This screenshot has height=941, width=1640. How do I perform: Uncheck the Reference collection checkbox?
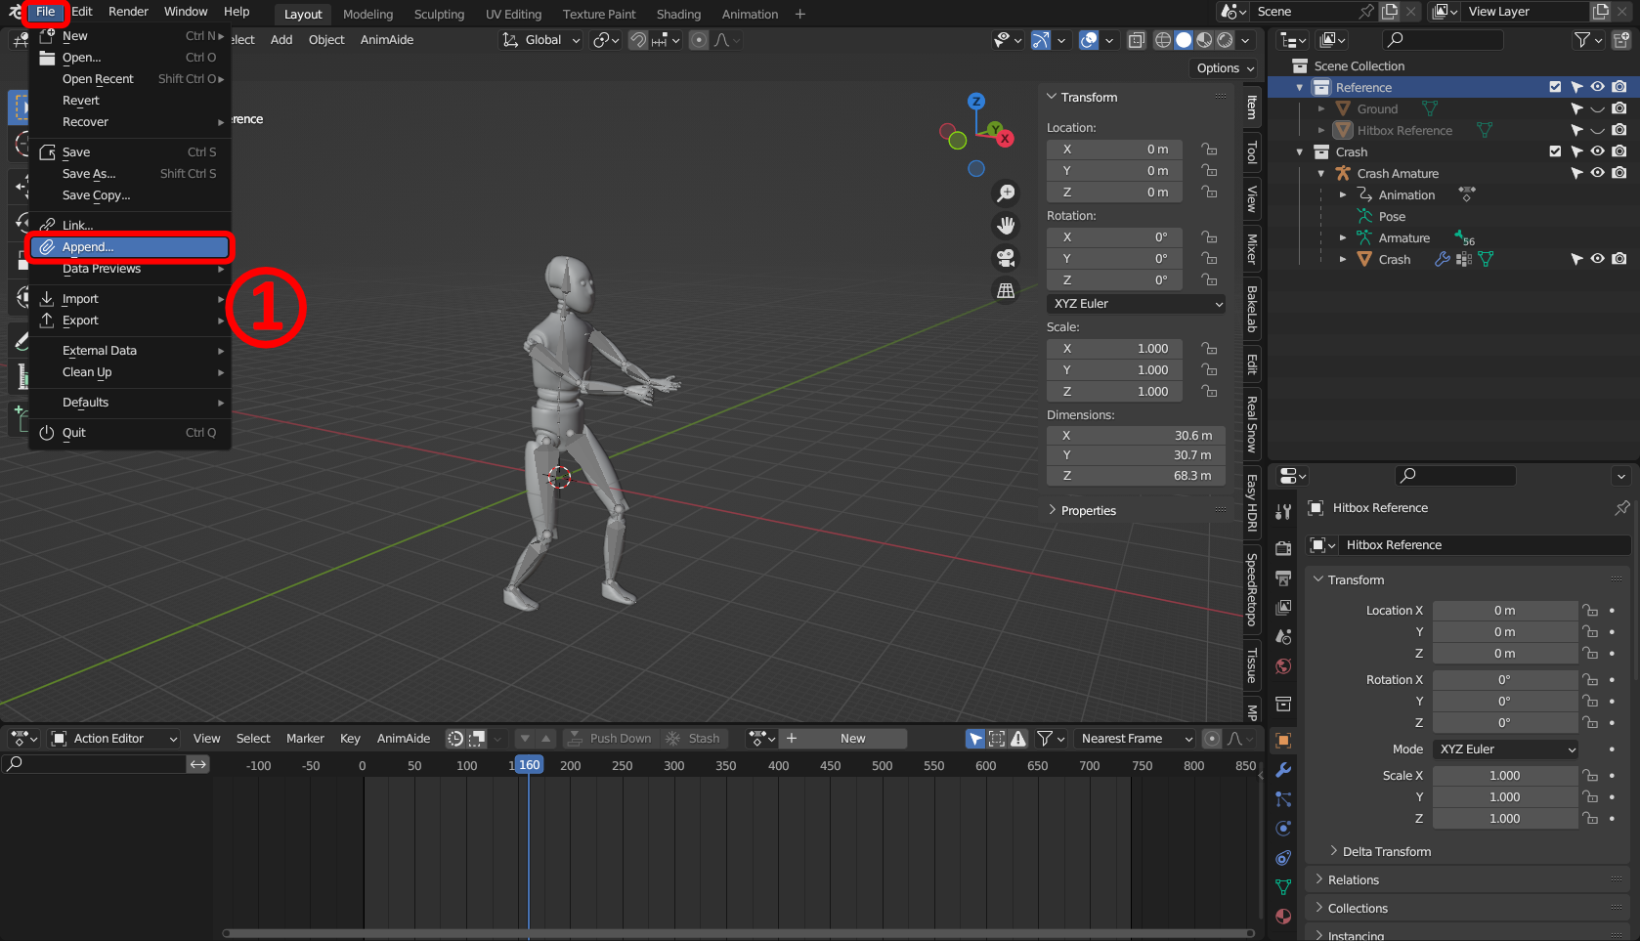click(1555, 87)
